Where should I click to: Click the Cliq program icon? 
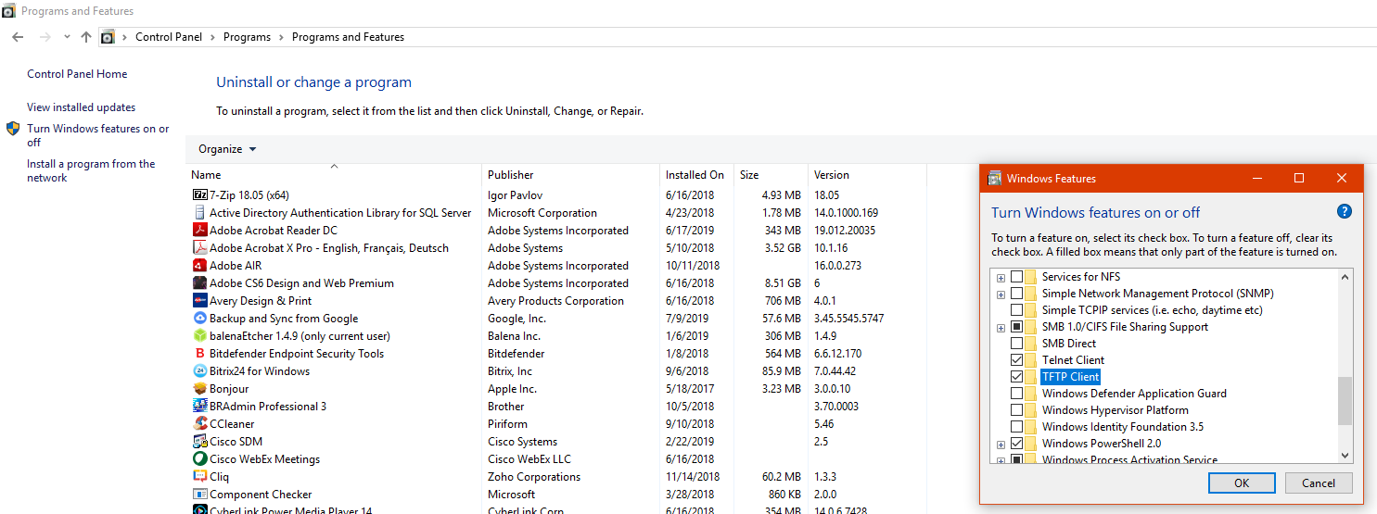199,477
